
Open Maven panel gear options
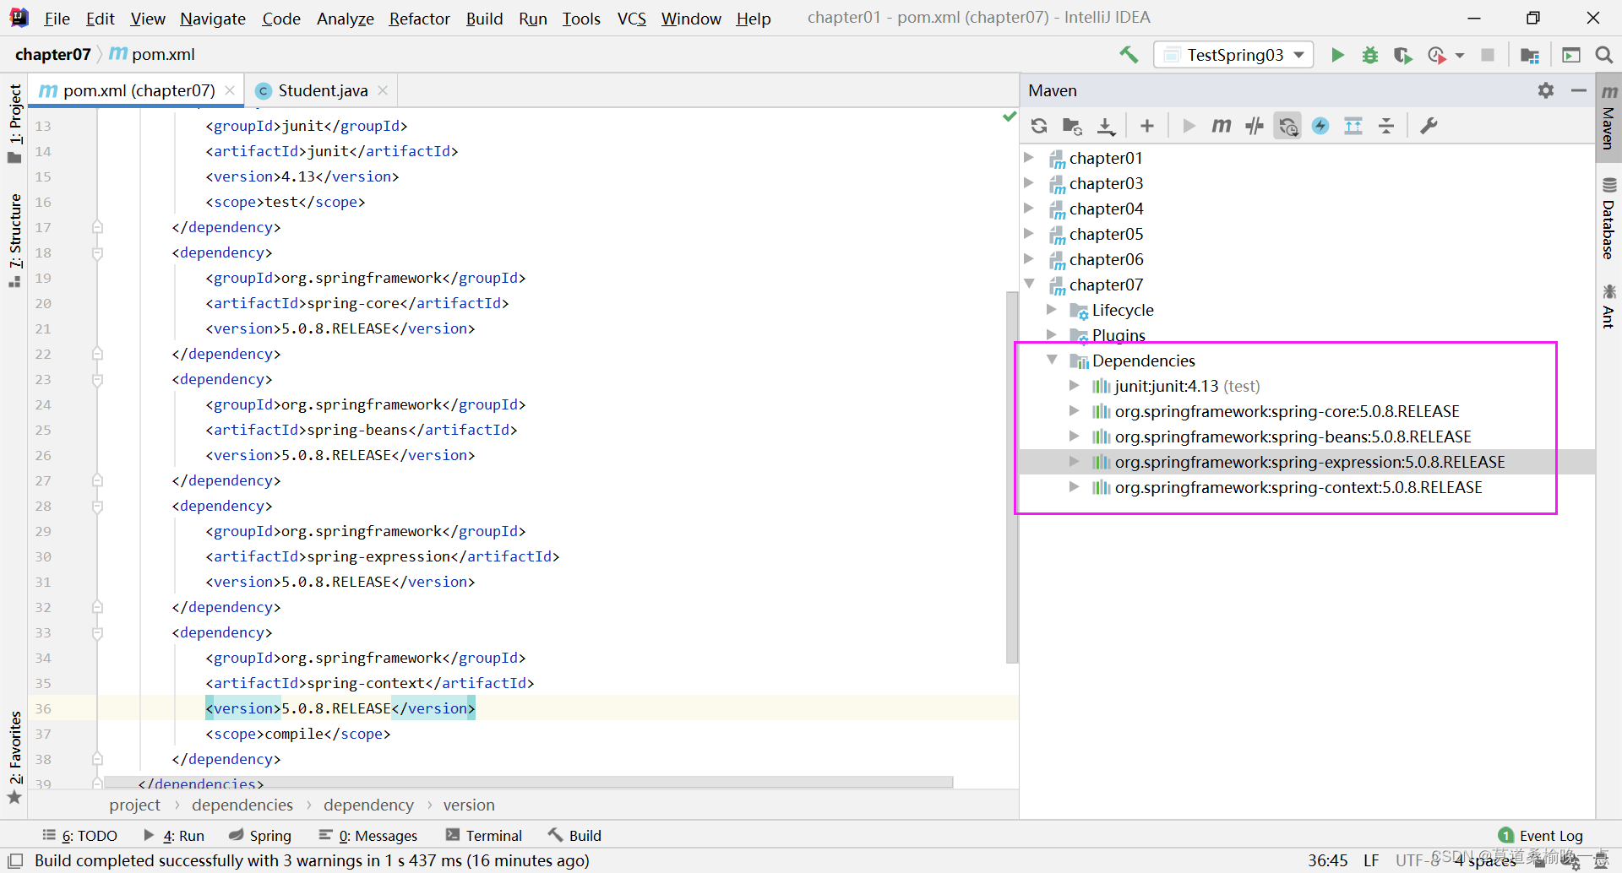pyautogui.click(x=1546, y=90)
